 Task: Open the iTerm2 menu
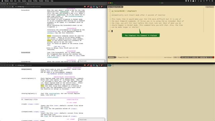pos(6,1)
